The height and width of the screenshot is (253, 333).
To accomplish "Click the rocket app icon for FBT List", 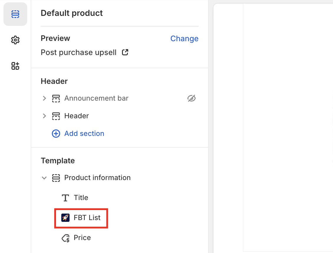I will coord(65,218).
